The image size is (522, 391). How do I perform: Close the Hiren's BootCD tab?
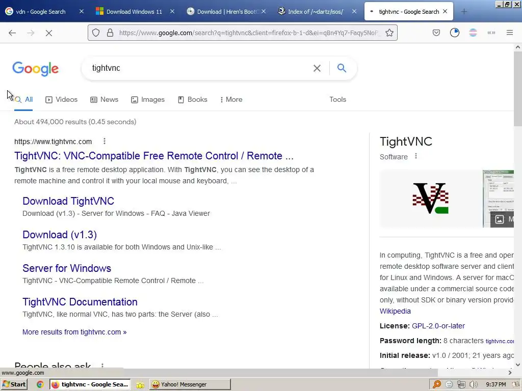[264, 12]
